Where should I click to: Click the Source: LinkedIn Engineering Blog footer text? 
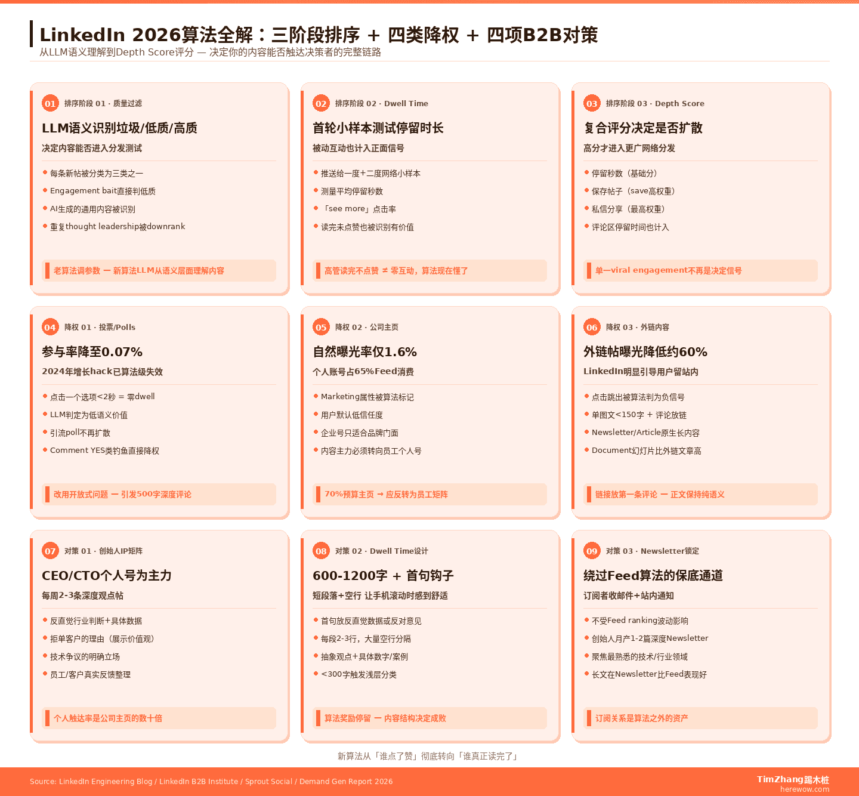pos(211,781)
